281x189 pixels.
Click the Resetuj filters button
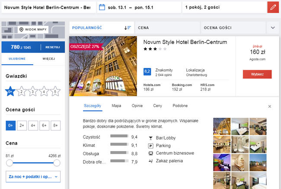52,47
